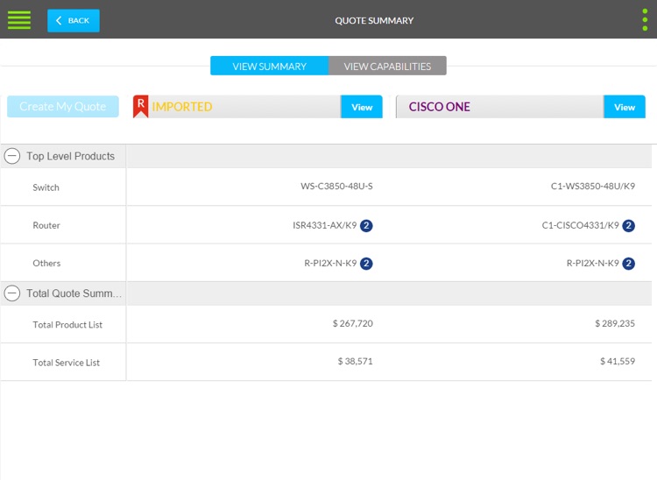Click the Switch row label
This screenshot has width=657, height=480.
(x=46, y=187)
